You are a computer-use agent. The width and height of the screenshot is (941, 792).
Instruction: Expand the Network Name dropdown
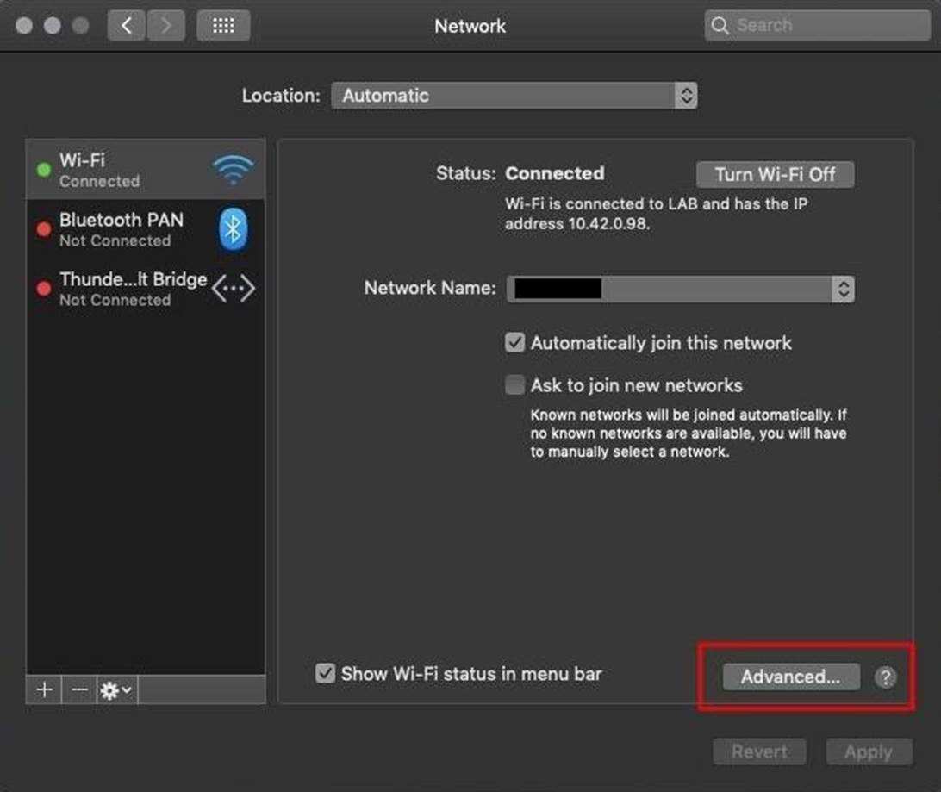pos(680,289)
